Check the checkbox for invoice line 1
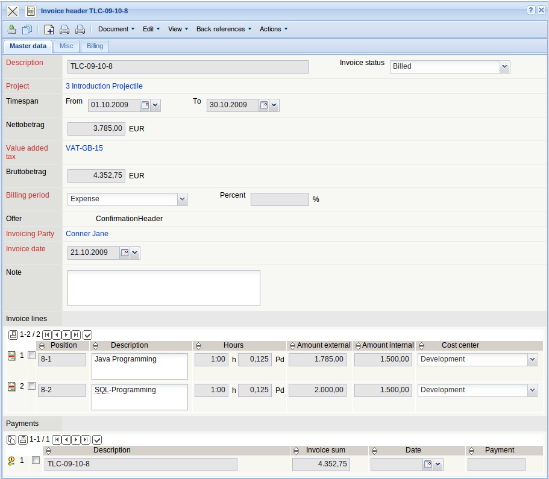Screen dimensions: 549x479 31,355
